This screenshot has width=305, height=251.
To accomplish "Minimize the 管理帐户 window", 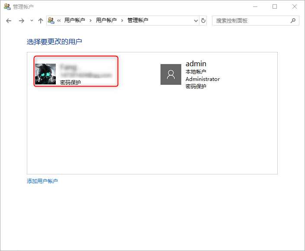I will [x=255, y=6].
